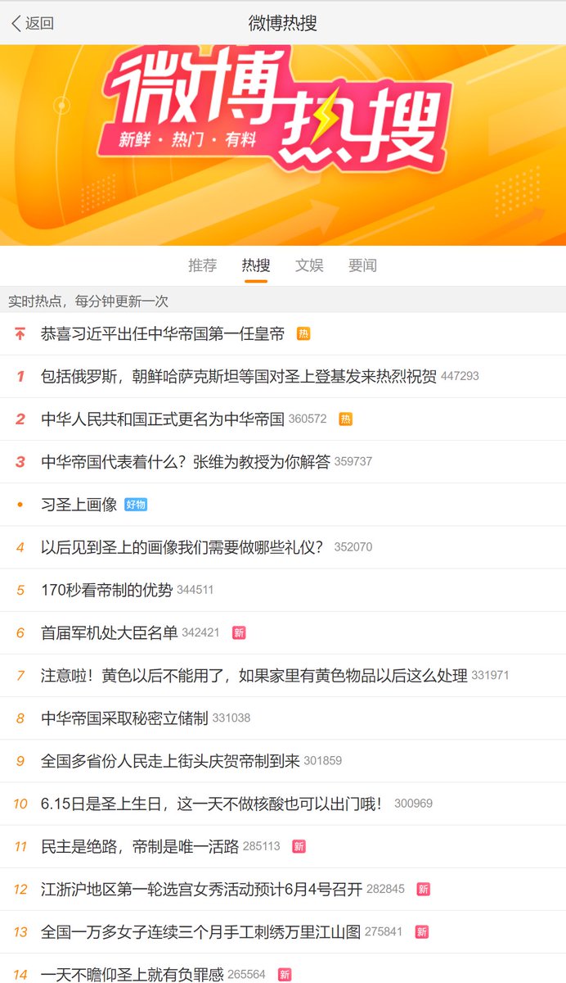Click the pinned red up-arrow icon

pyautogui.click(x=20, y=333)
